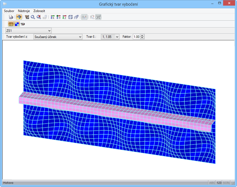Decrease the Faktor value with down arrow

[x=142, y=38]
